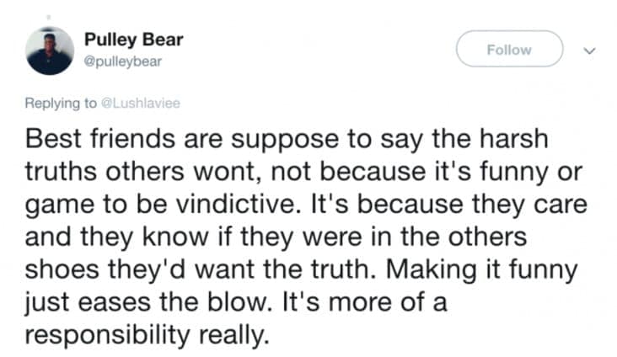Click the word "care" on third line
This screenshot has height=357, width=617.
click(x=561, y=205)
